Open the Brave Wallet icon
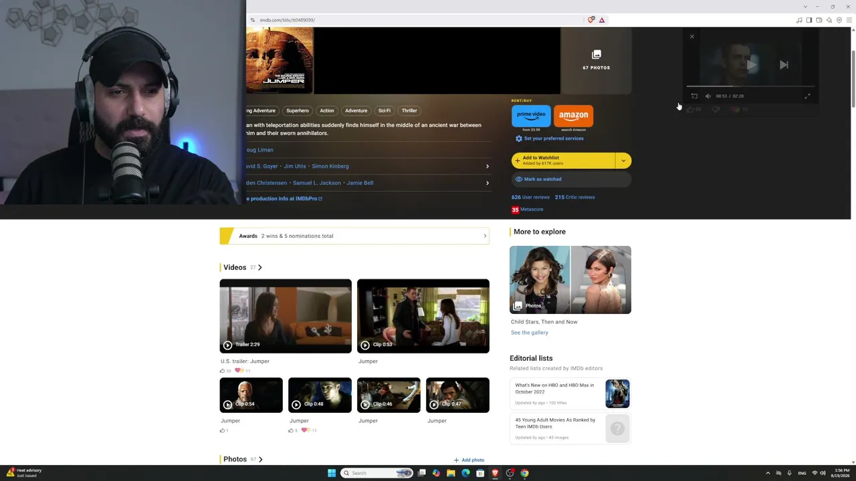Image resolution: width=856 pixels, height=481 pixels. pyautogui.click(x=819, y=20)
